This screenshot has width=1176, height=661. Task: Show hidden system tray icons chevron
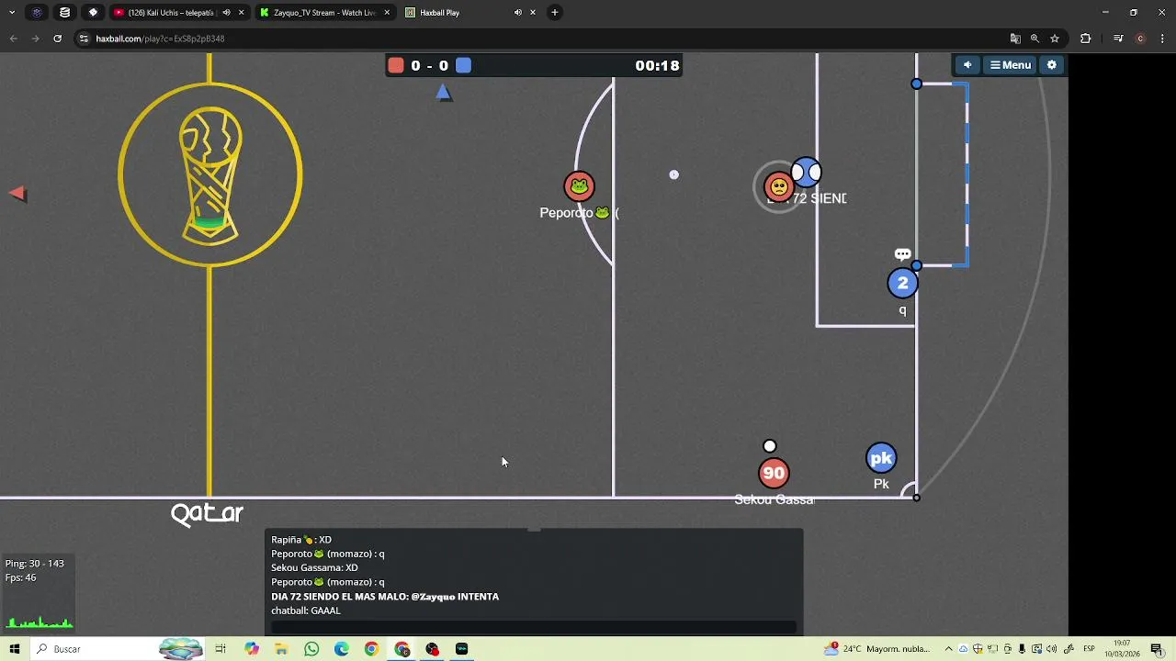pyautogui.click(x=948, y=649)
